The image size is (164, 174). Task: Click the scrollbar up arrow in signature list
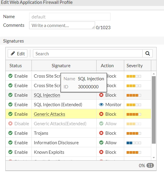click(x=154, y=74)
